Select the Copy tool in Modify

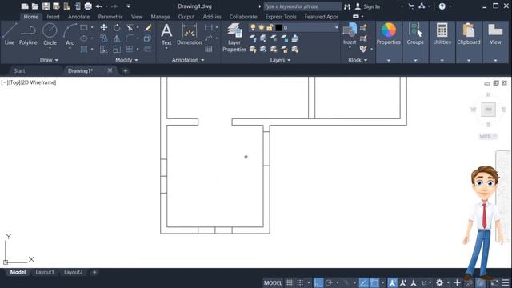point(104,38)
